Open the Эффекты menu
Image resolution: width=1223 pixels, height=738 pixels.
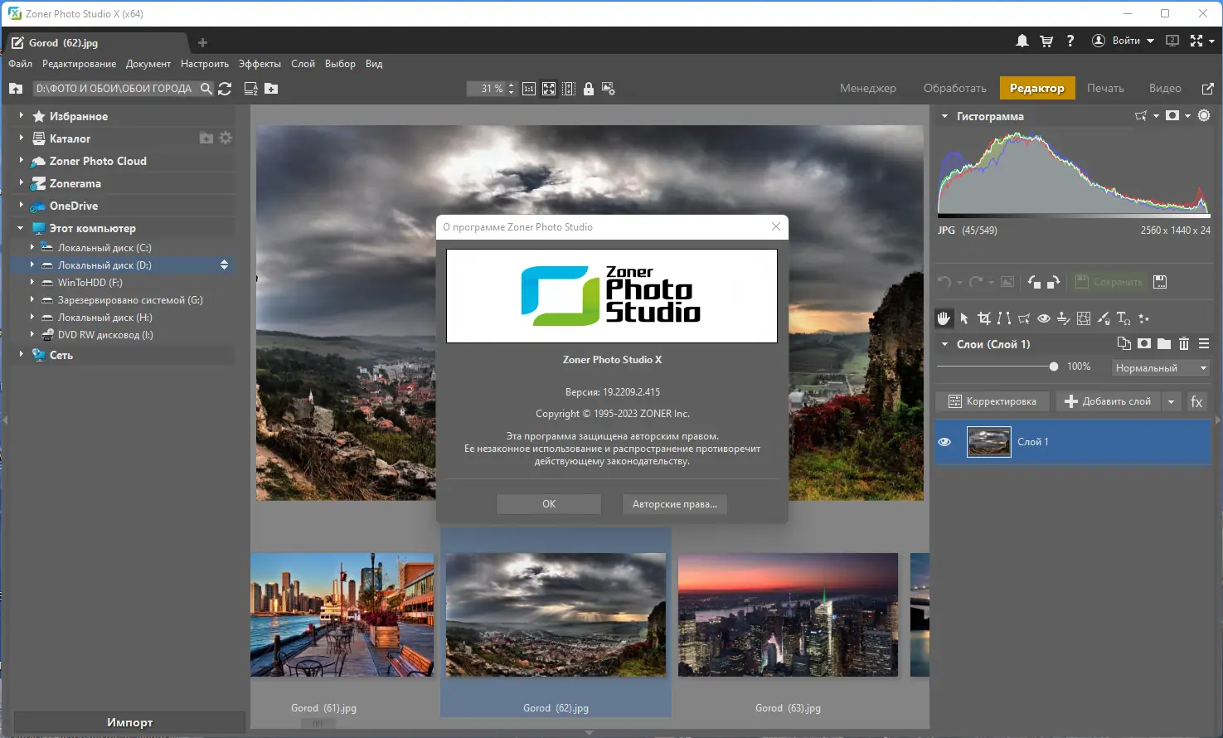pyautogui.click(x=260, y=64)
